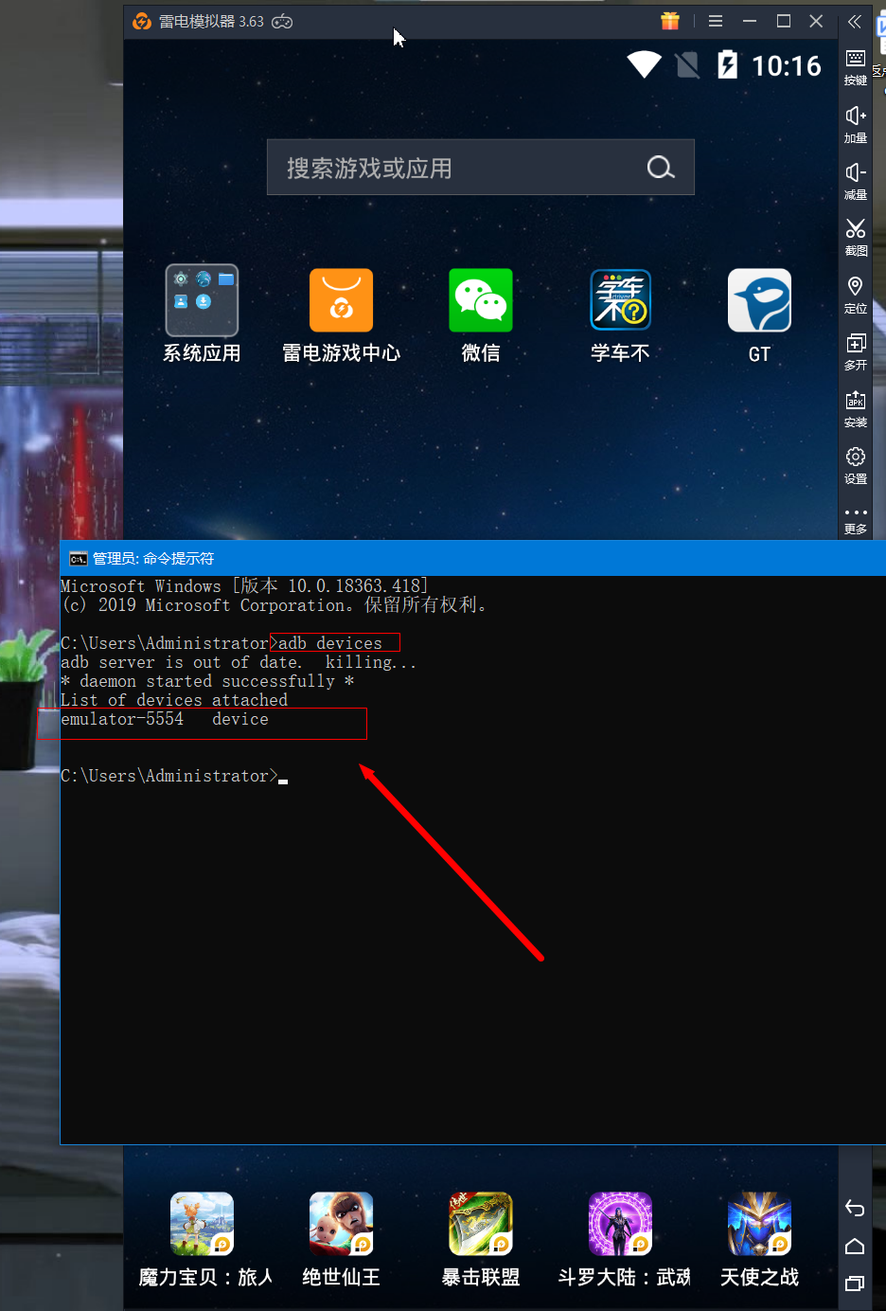Click the Android back arrow icon

855,1208
